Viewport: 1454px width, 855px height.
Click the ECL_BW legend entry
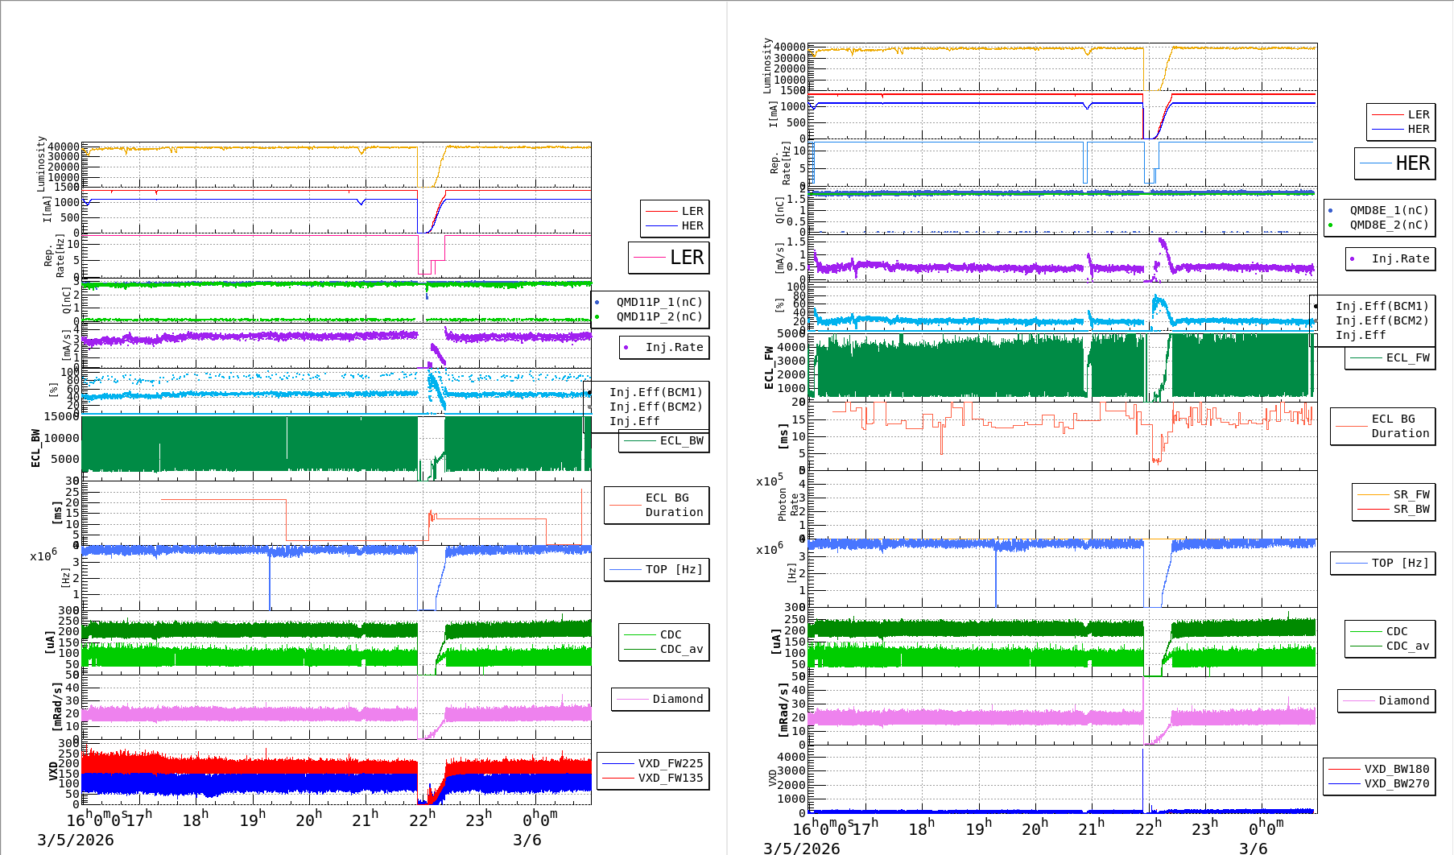point(680,440)
